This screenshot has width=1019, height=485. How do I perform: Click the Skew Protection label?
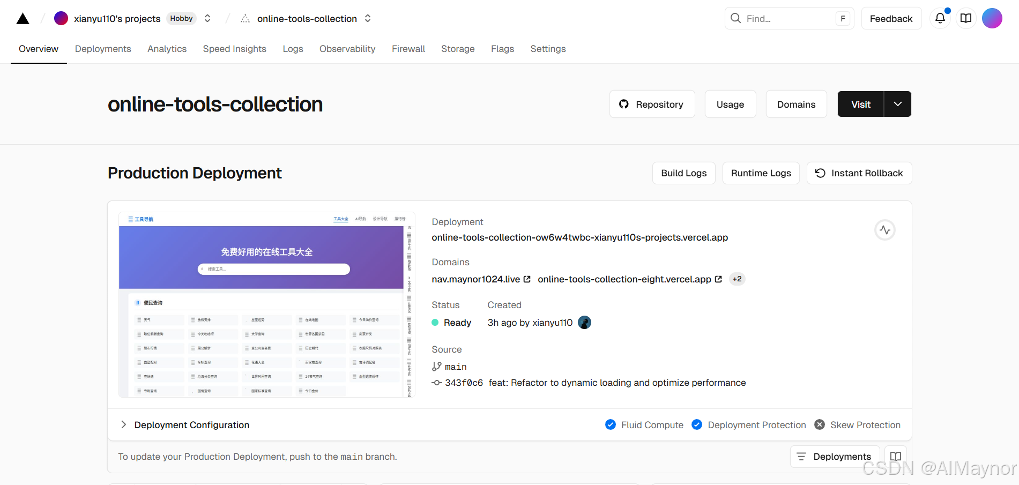[866, 425]
